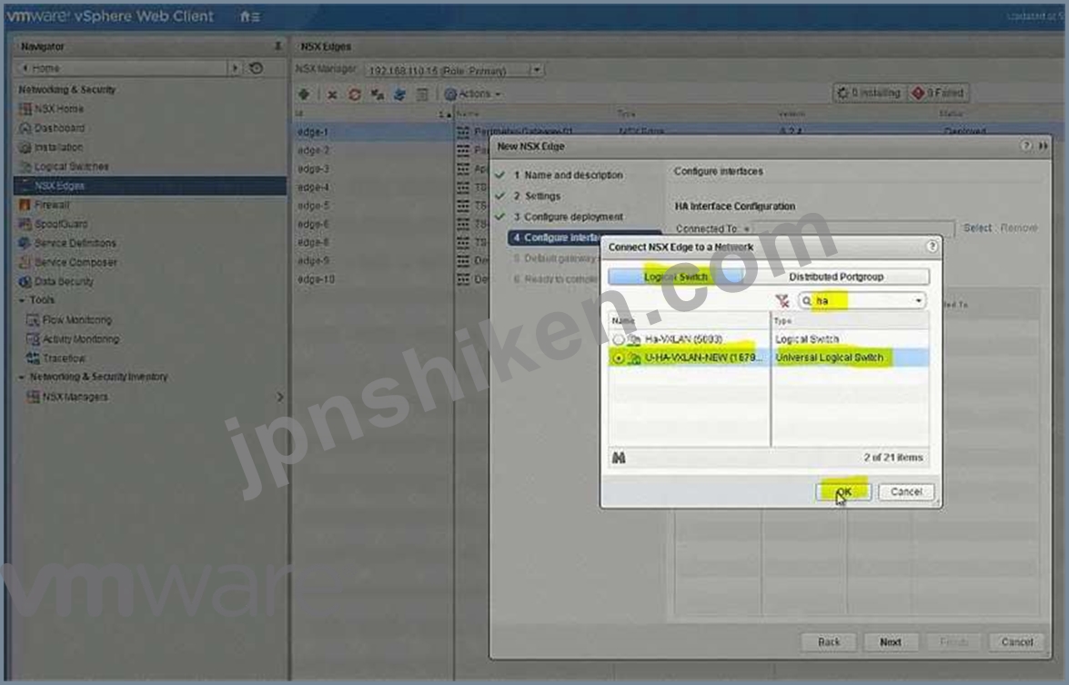Image resolution: width=1069 pixels, height=685 pixels.
Task: Click the Connected To input field
Action: pyautogui.click(x=853, y=228)
